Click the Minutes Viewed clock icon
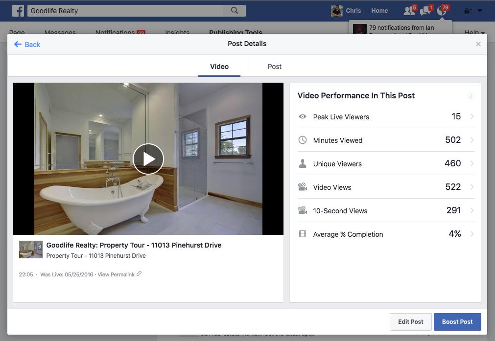This screenshot has height=341, width=495. point(304,140)
